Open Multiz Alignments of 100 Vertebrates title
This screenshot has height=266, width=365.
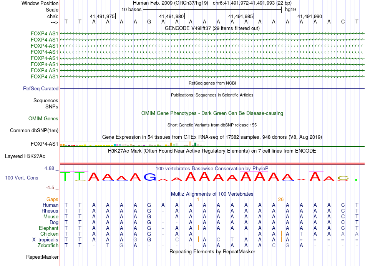pos(212,194)
